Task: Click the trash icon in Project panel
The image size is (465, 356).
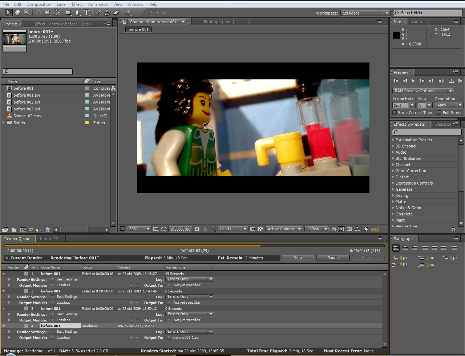Action: pyautogui.click(x=48, y=230)
